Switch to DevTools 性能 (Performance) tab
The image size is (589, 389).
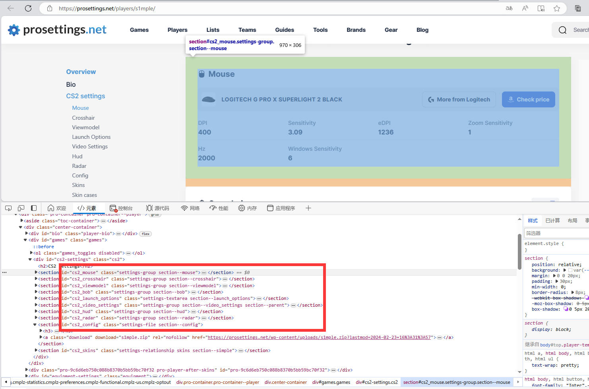[219, 208]
